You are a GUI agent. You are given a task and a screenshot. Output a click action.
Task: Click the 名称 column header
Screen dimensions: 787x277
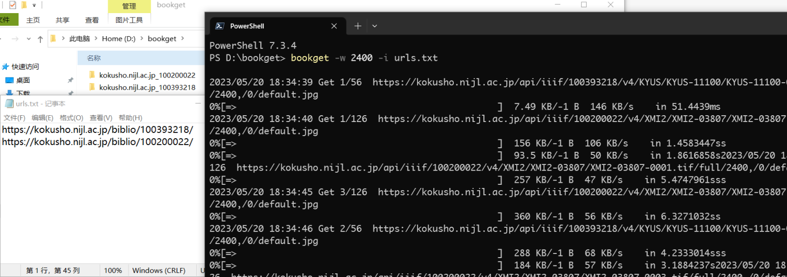pyautogui.click(x=94, y=58)
